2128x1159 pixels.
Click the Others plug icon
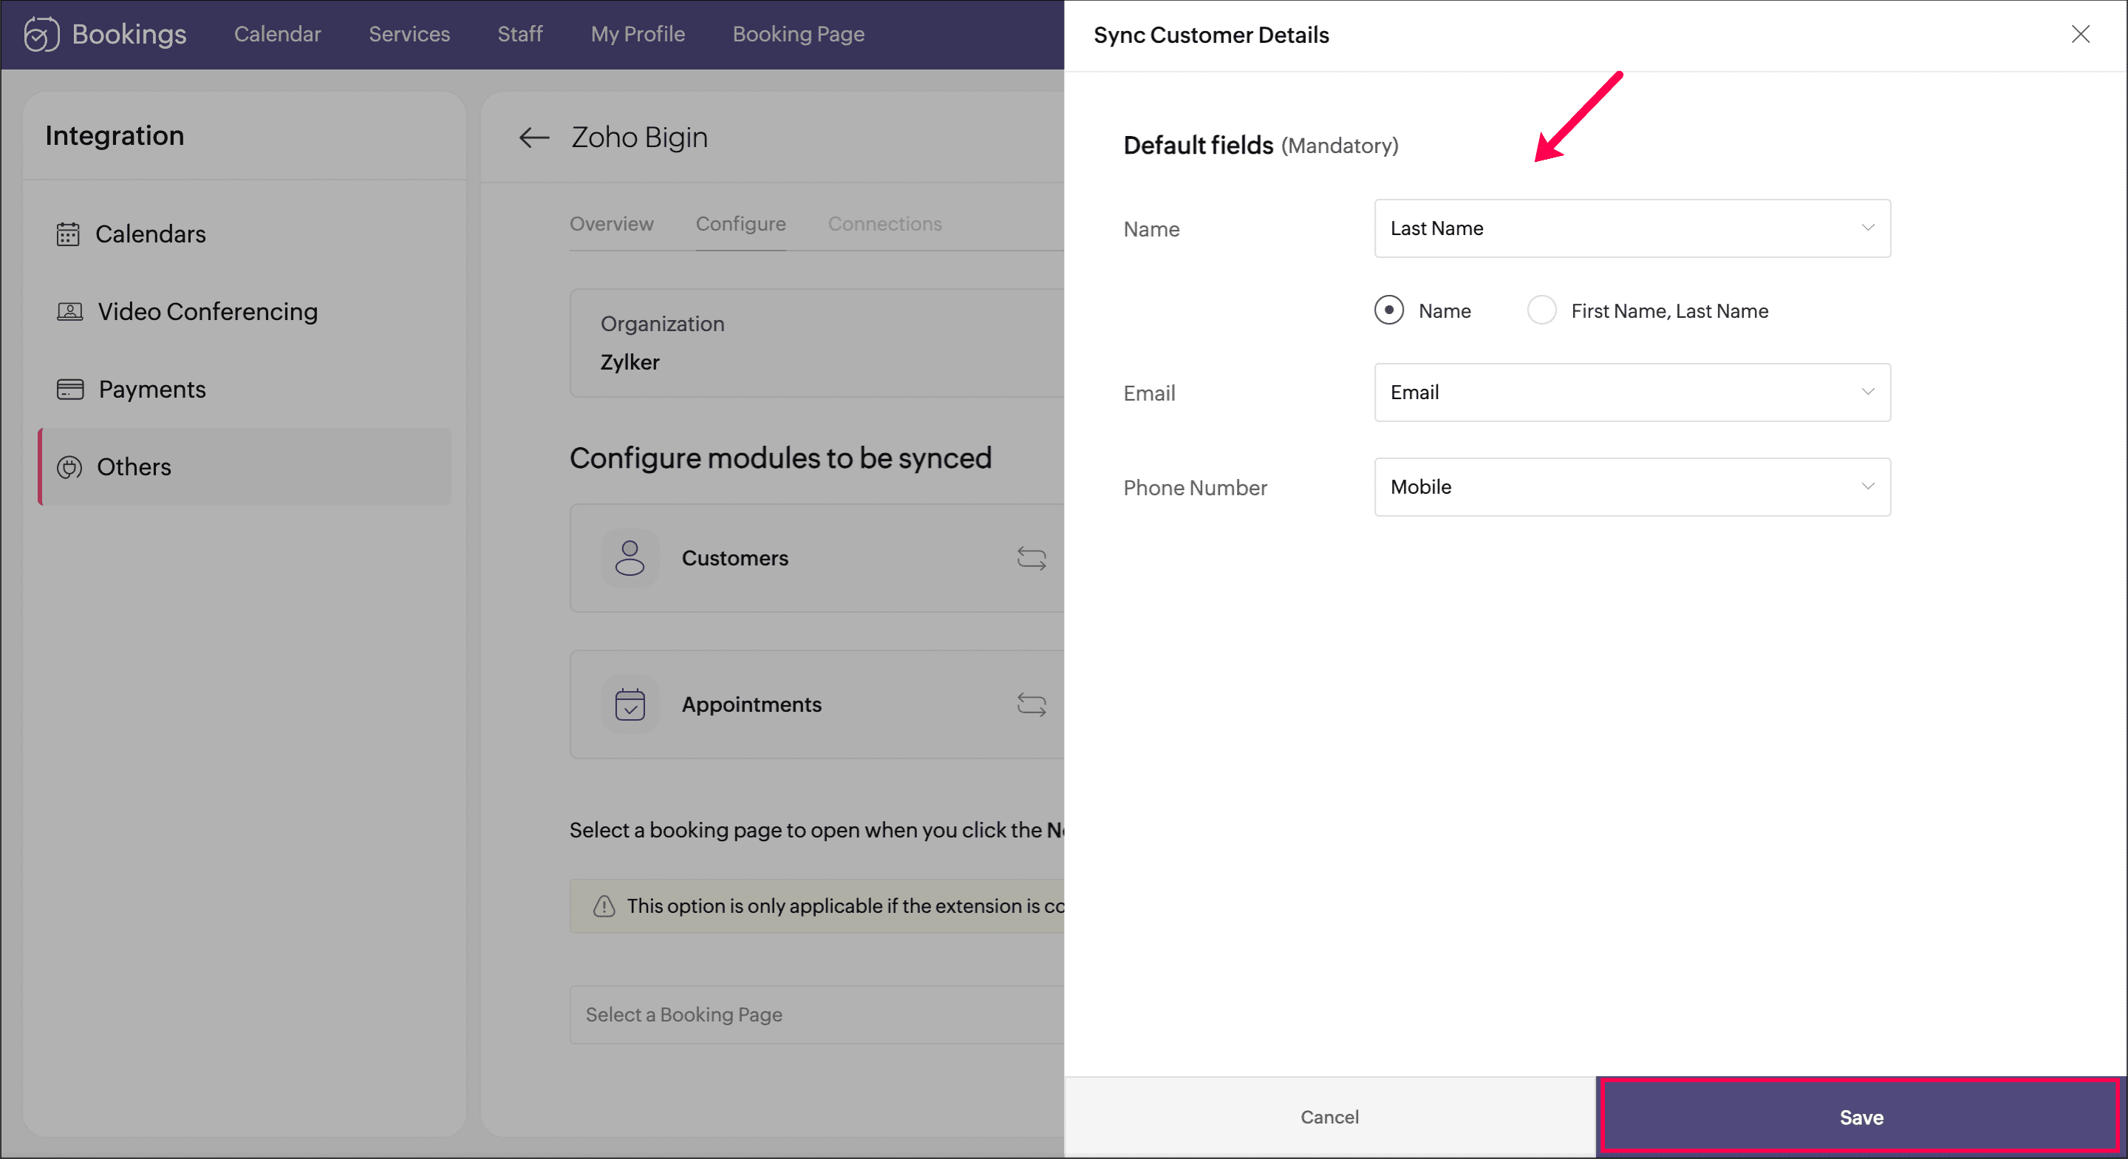click(69, 467)
